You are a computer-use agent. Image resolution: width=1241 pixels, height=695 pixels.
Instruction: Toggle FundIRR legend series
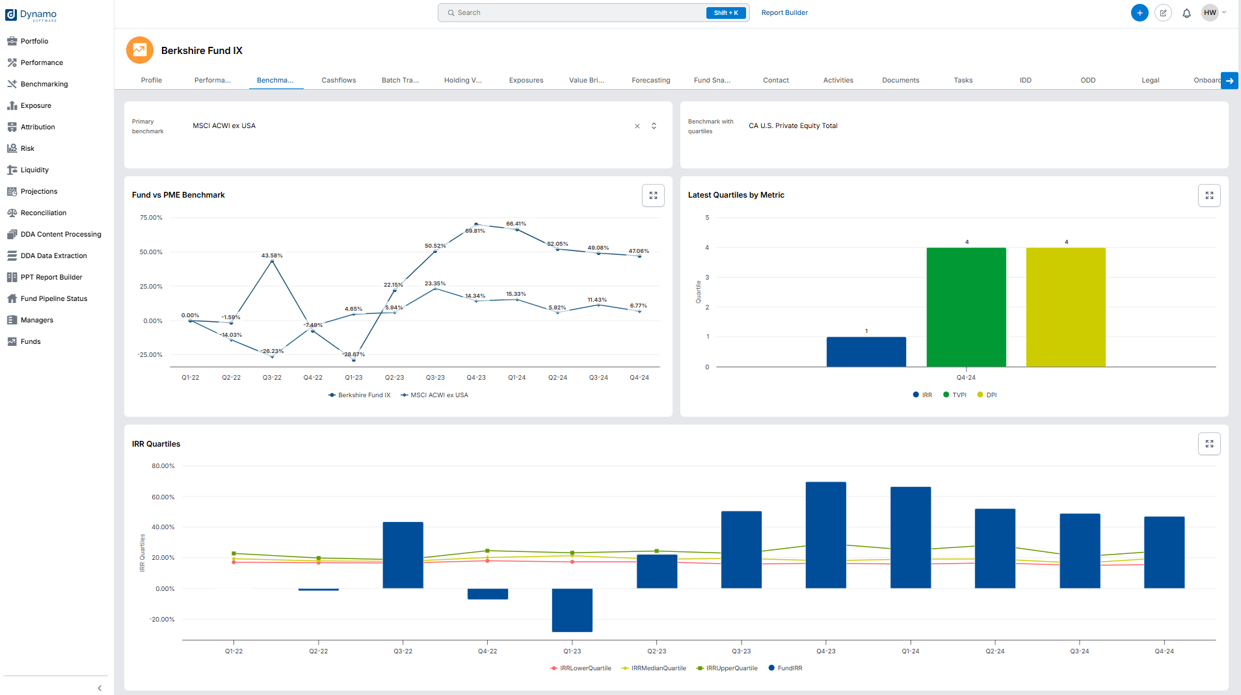tap(785, 668)
